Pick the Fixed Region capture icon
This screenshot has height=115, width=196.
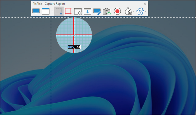coord(68,11)
